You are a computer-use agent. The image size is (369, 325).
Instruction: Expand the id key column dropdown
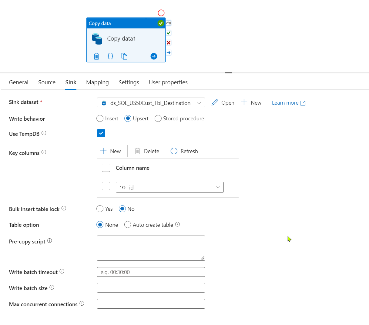[x=218, y=187]
